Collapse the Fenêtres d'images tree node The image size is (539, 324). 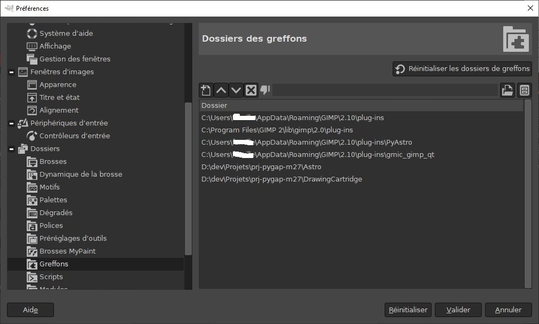11,72
